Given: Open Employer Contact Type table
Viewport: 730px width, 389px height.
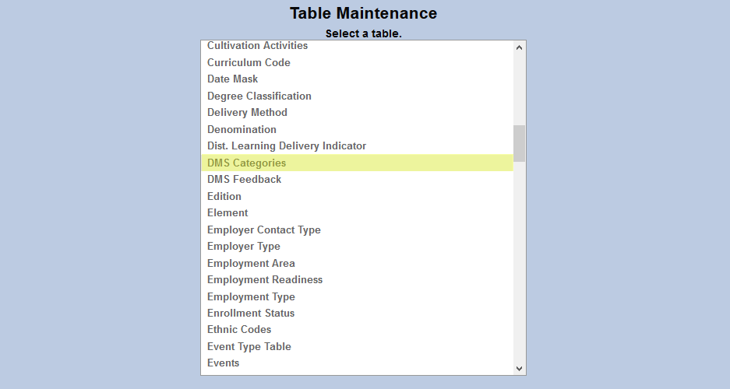Looking at the screenshot, I should coord(263,230).
